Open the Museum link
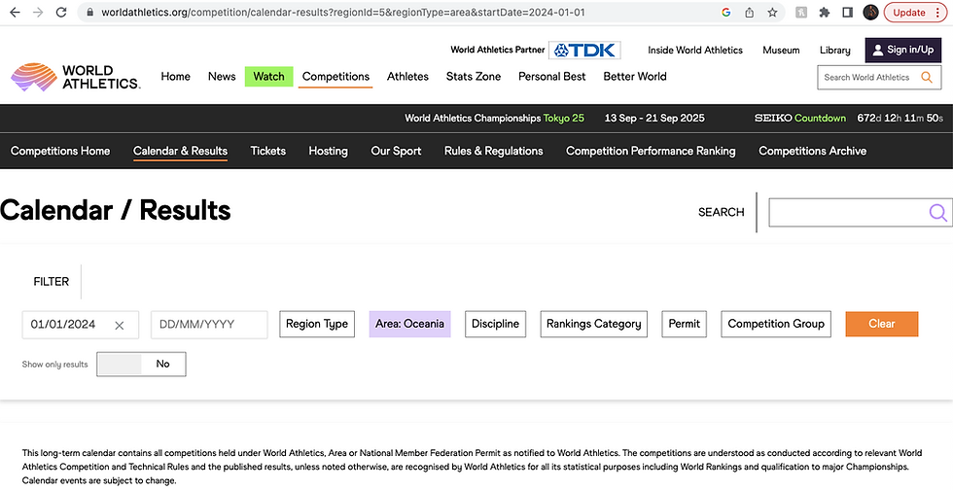This screenshot has height=490, width=953. 781,50
